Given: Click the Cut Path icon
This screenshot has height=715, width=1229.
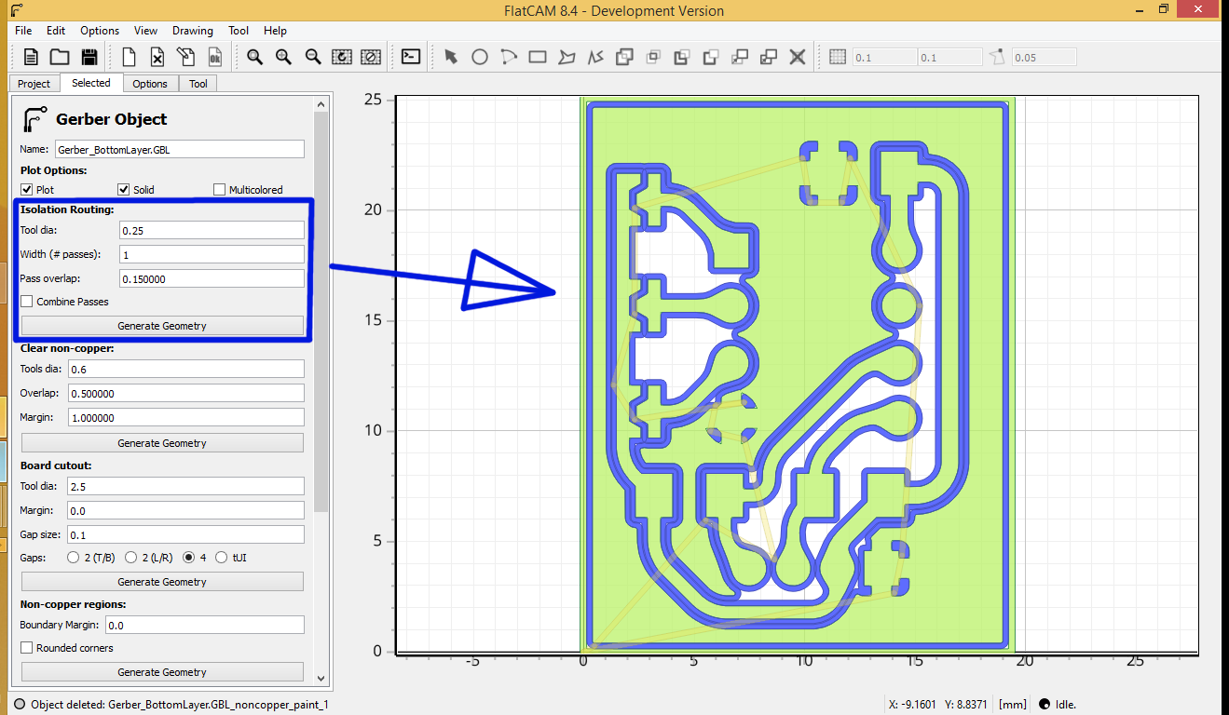Looking at the screenshot, I should [x=711, y=57].
